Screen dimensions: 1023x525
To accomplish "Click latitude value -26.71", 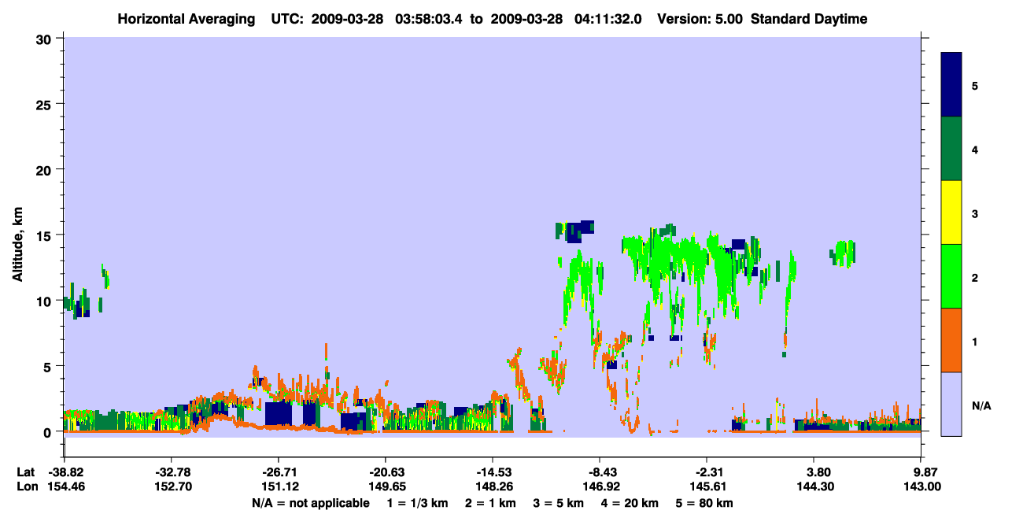I will point(278,472).
